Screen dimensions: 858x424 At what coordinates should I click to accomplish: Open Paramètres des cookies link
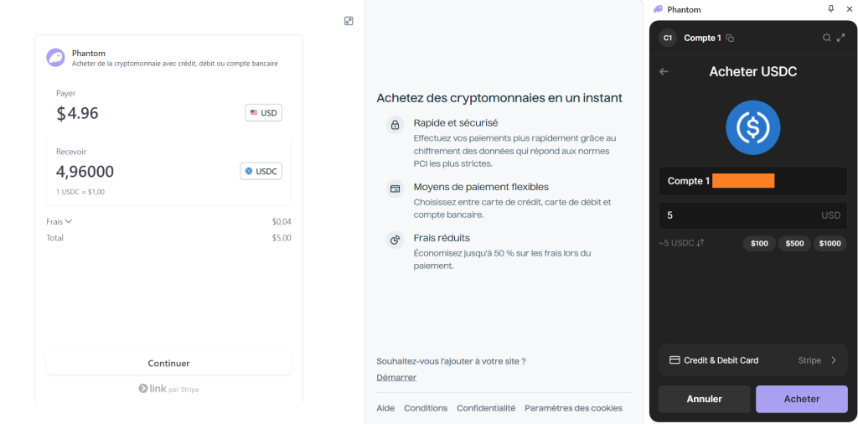pyautogui.click(x=573, y=408)
